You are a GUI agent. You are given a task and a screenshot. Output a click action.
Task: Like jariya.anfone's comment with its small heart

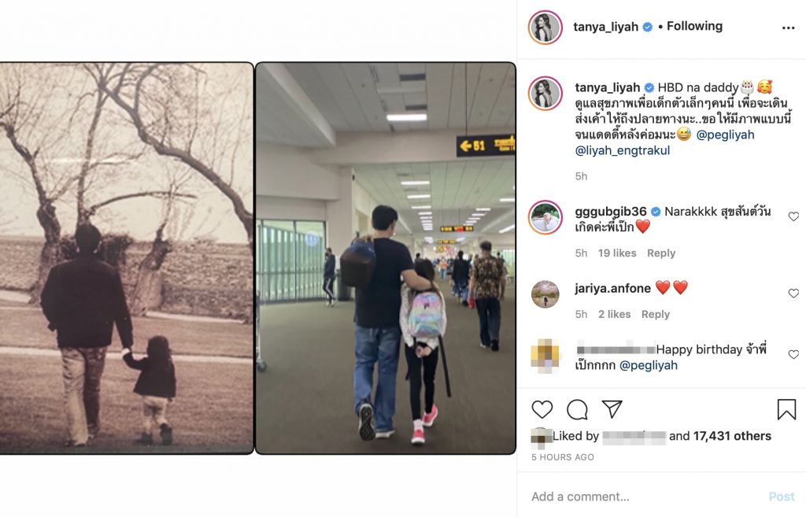793,293
